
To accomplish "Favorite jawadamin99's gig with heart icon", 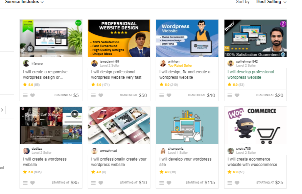I will (x=101, y=95).
